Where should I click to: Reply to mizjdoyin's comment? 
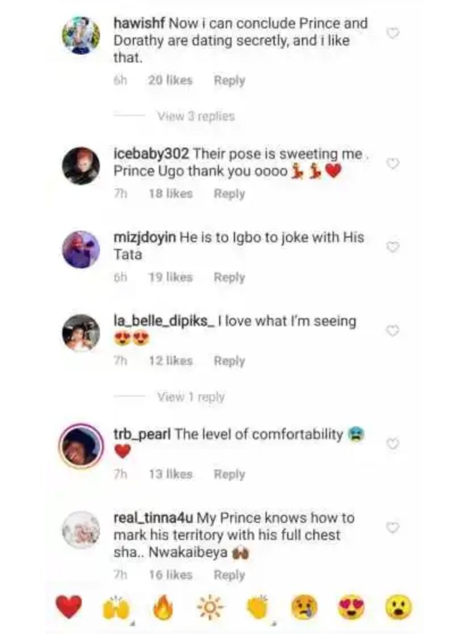coord(229,277)
